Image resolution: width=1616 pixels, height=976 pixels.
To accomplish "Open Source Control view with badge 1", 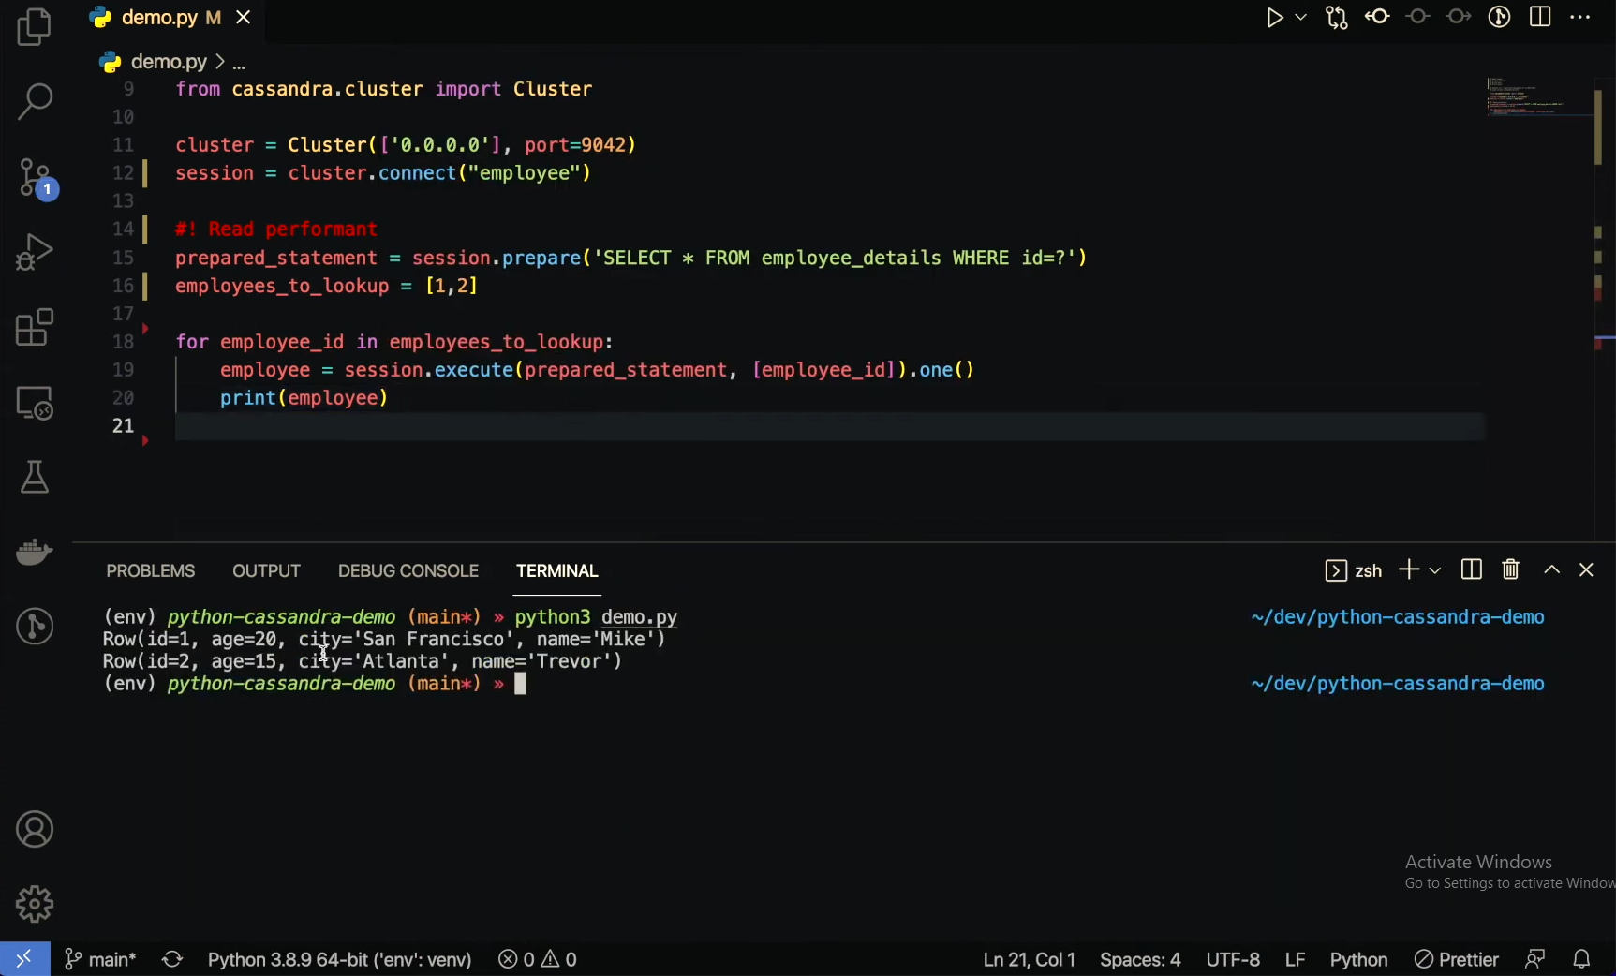I will [x=37, y=178].
